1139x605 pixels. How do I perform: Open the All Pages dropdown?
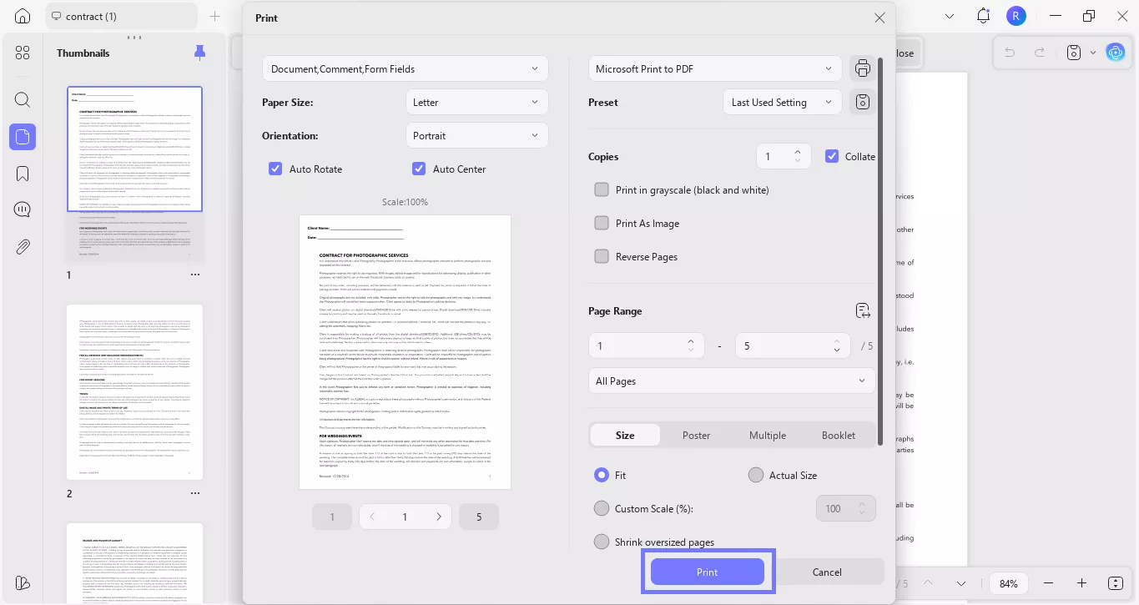732,381
